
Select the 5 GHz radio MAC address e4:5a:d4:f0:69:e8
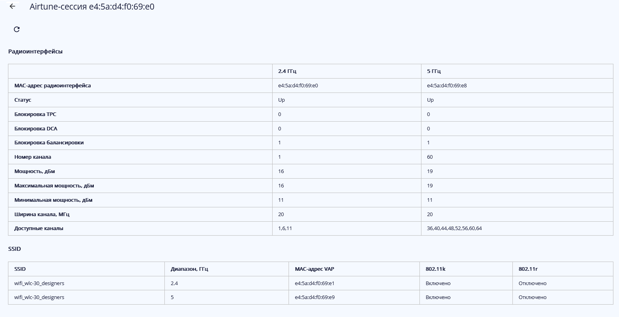[x=447, y=85]
